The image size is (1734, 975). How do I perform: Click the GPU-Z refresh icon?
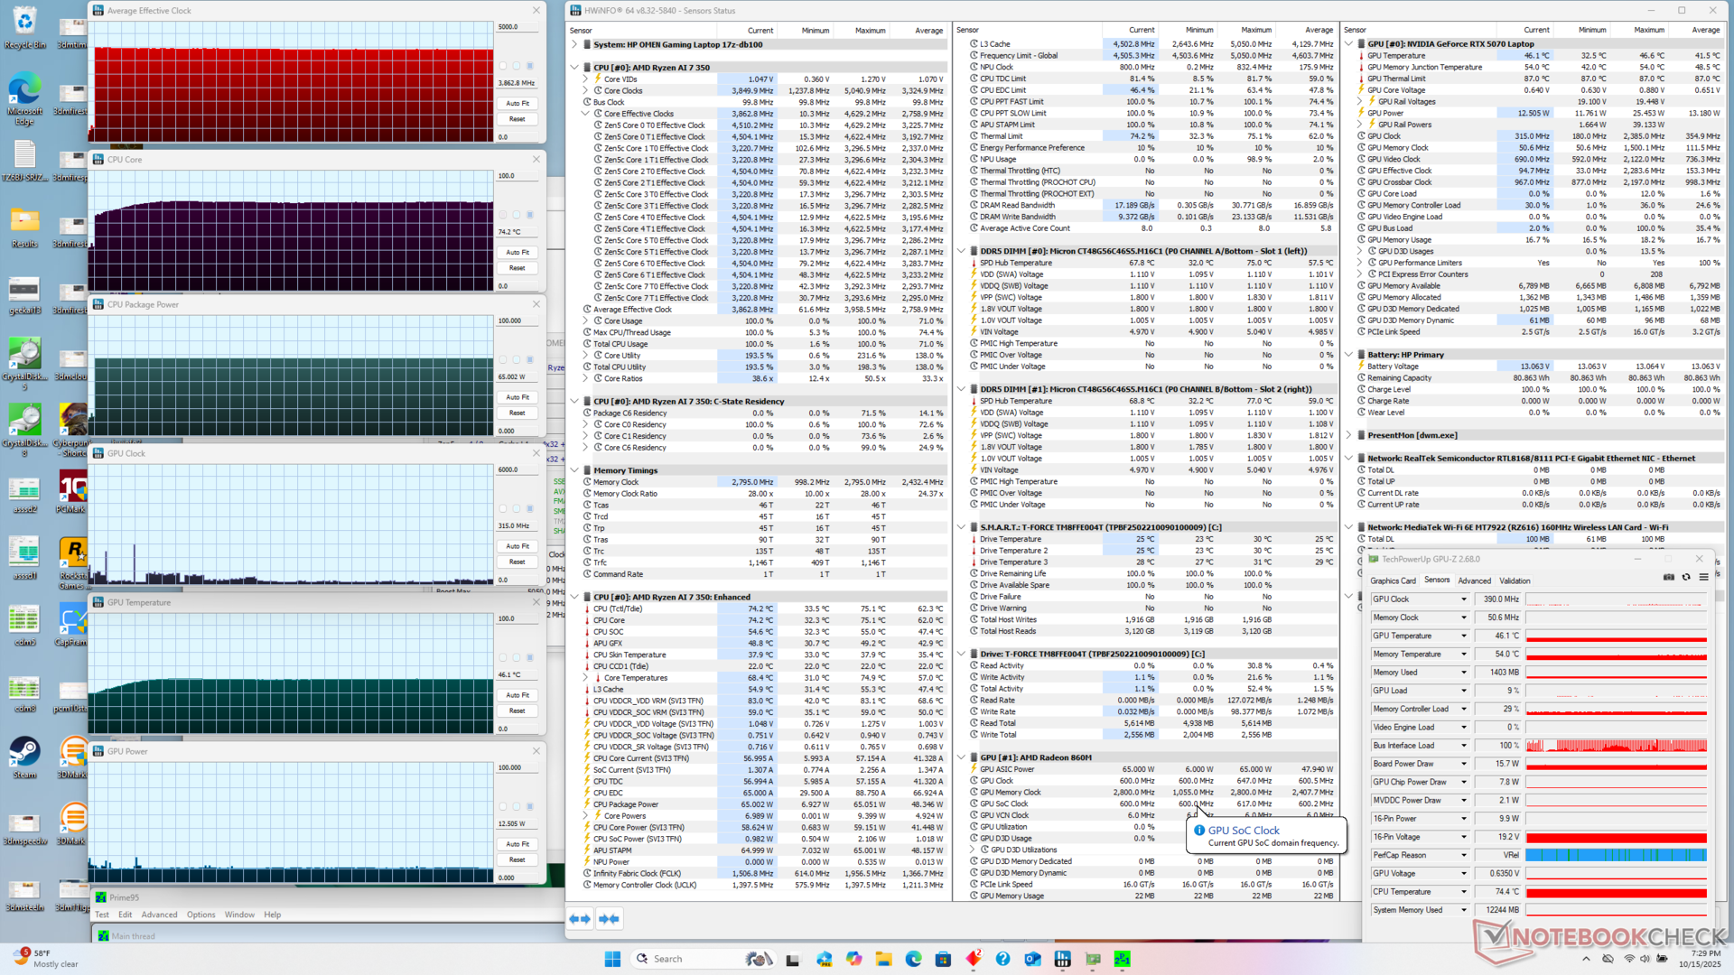pyautogui.click(x=1685, y=577)
